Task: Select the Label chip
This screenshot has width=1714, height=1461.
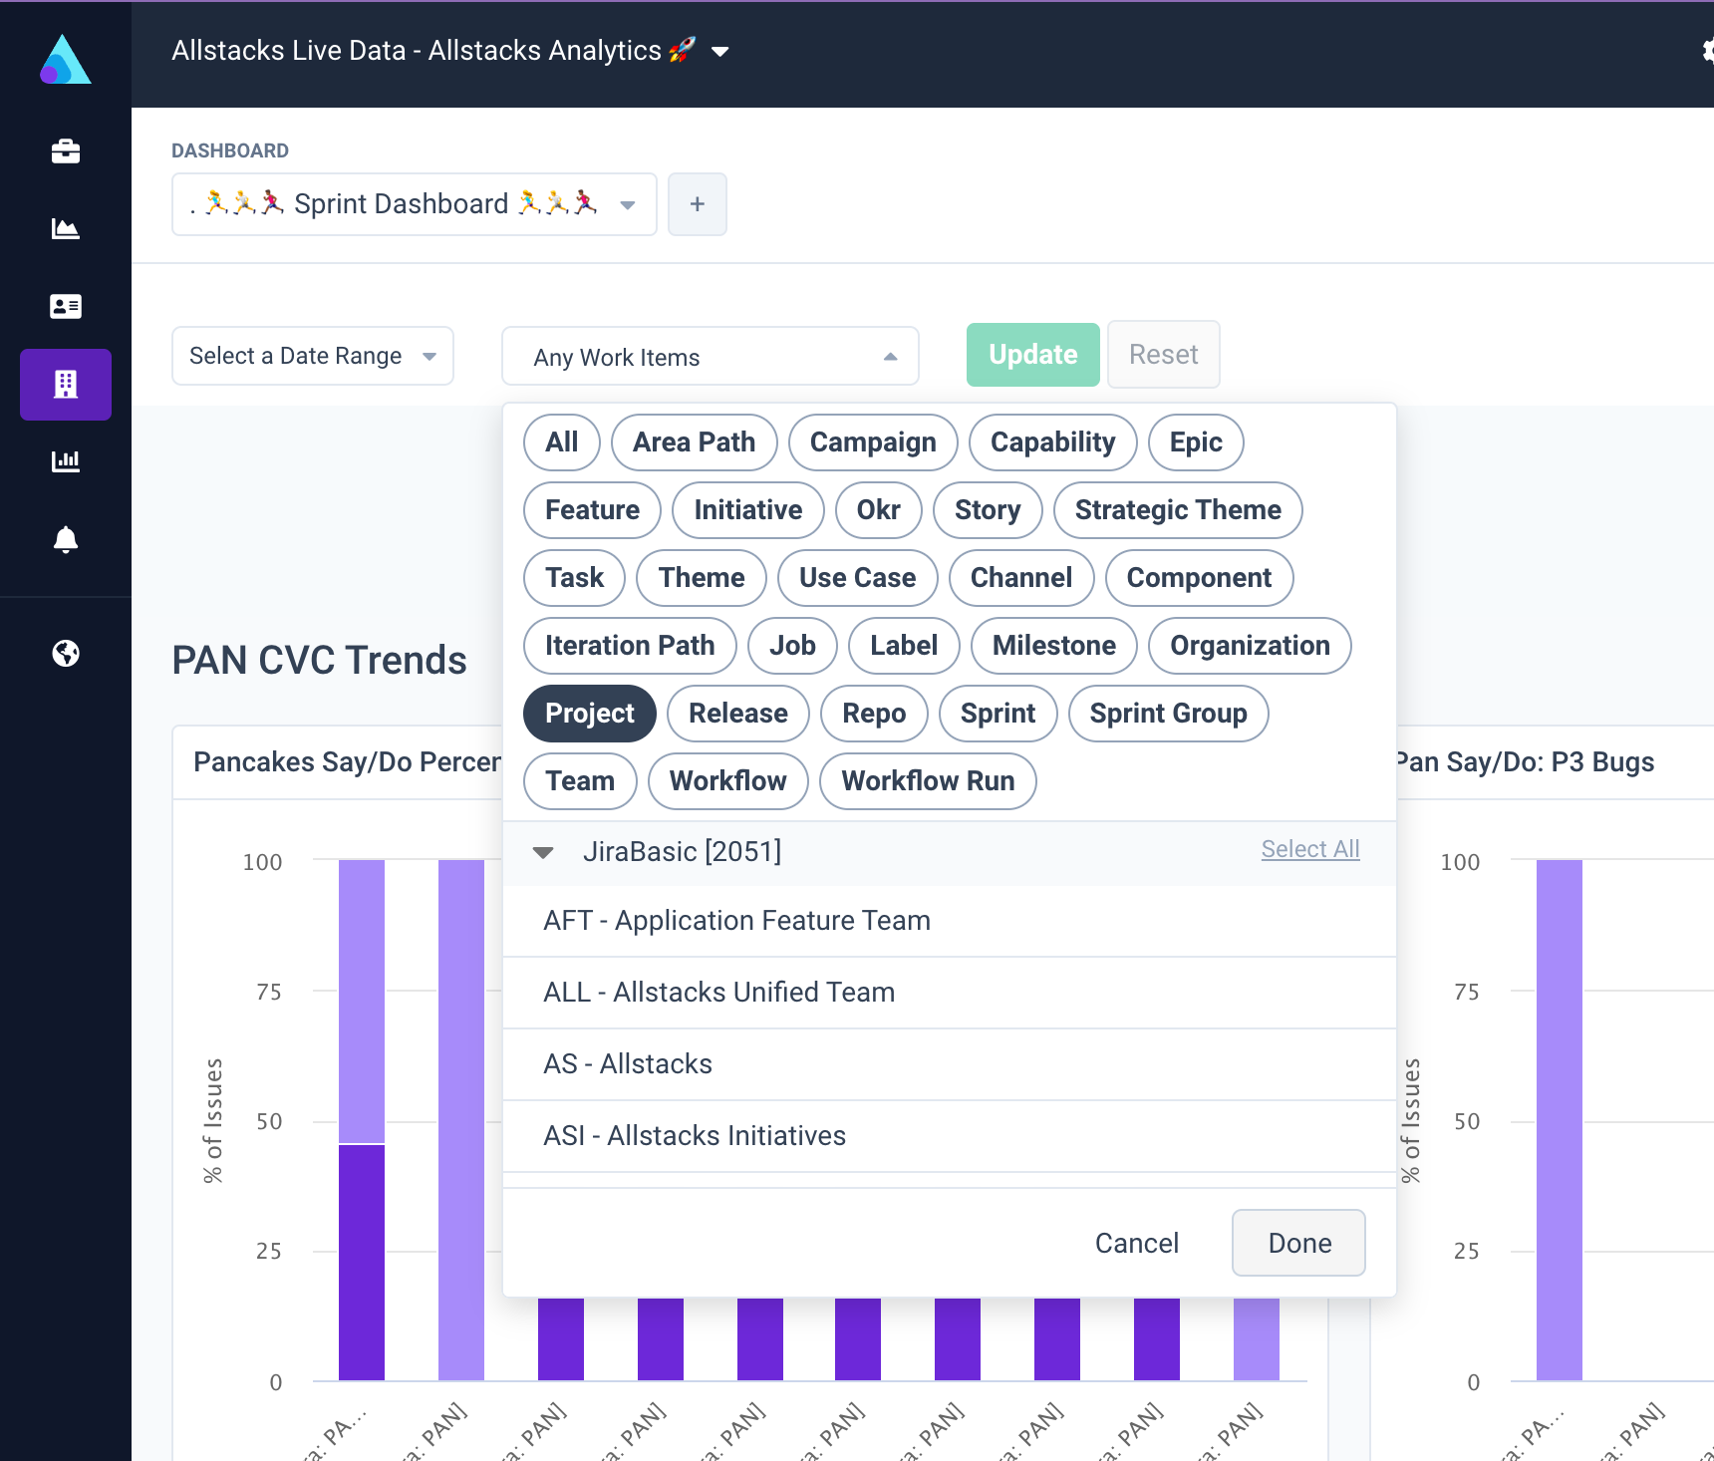Action: (904, 646)
